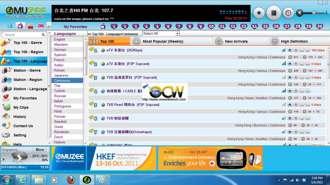Select the Top 100 tab
This screenshot has width=330, height=185.
point(109,41)
